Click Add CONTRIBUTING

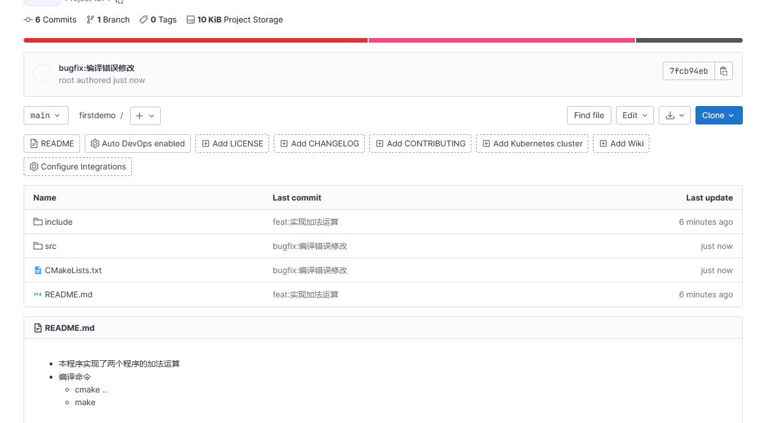coord(420,143)
